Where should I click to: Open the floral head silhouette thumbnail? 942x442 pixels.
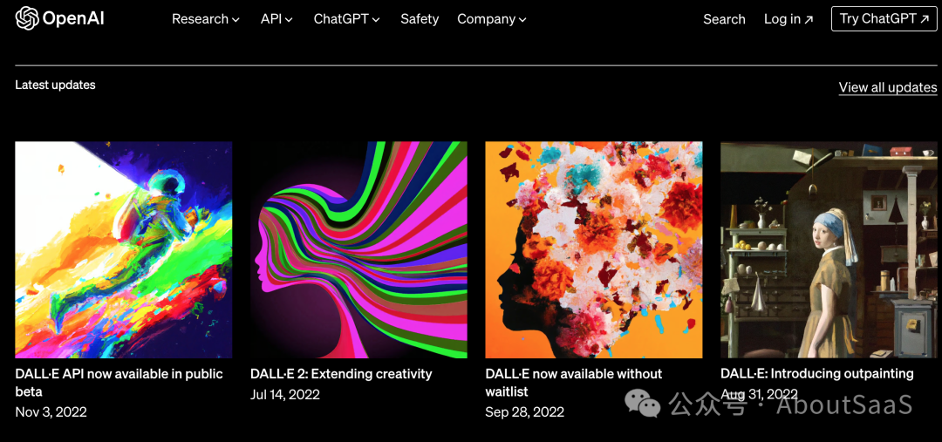point(594,250)
